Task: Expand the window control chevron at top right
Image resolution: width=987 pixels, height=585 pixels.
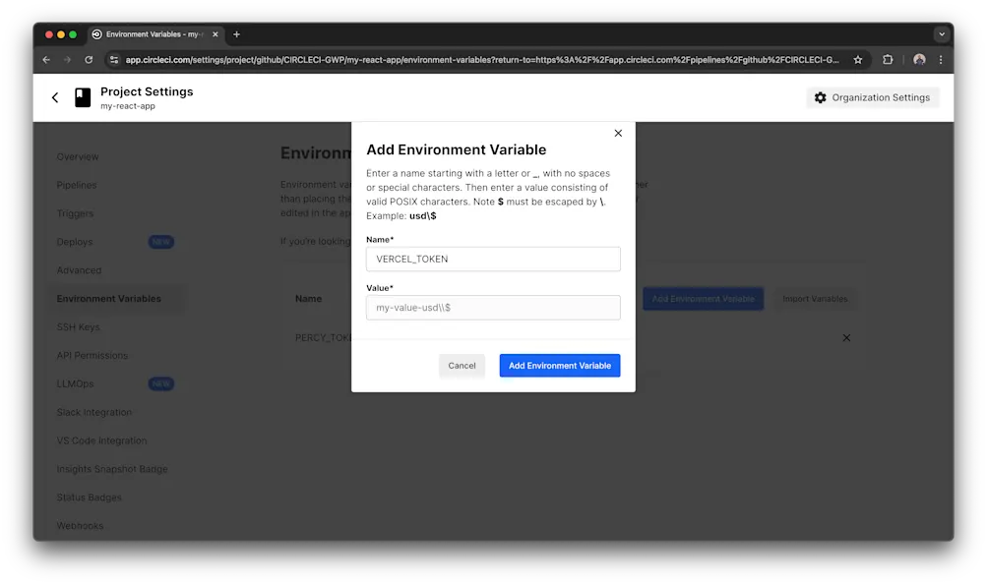Action: point(941,33)
